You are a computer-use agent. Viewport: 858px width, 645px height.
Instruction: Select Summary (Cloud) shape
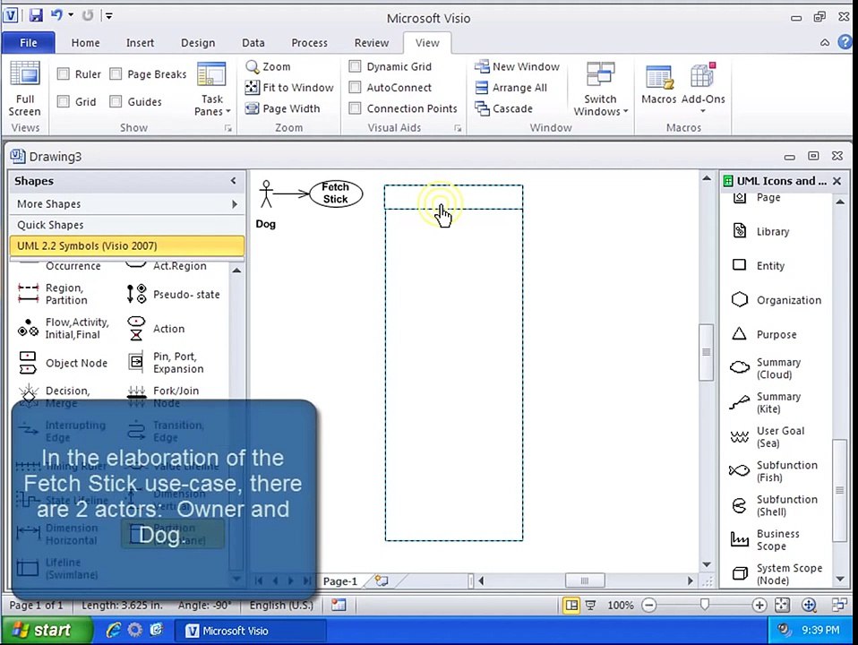pyautogui.click(x=766, y=368)
